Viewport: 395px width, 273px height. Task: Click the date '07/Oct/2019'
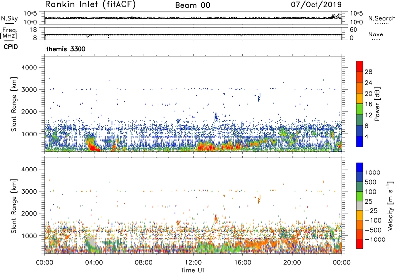(316, 5)
